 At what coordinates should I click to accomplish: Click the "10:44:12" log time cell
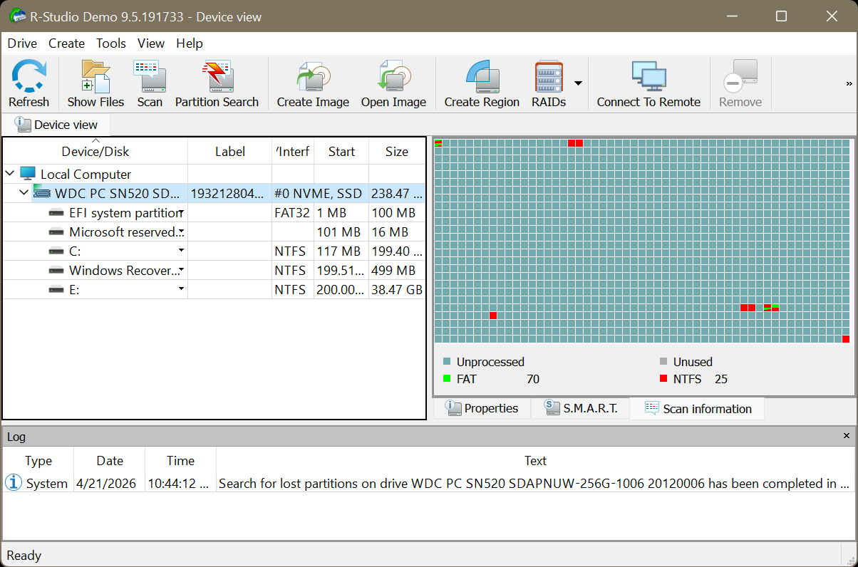coord(180,483)
